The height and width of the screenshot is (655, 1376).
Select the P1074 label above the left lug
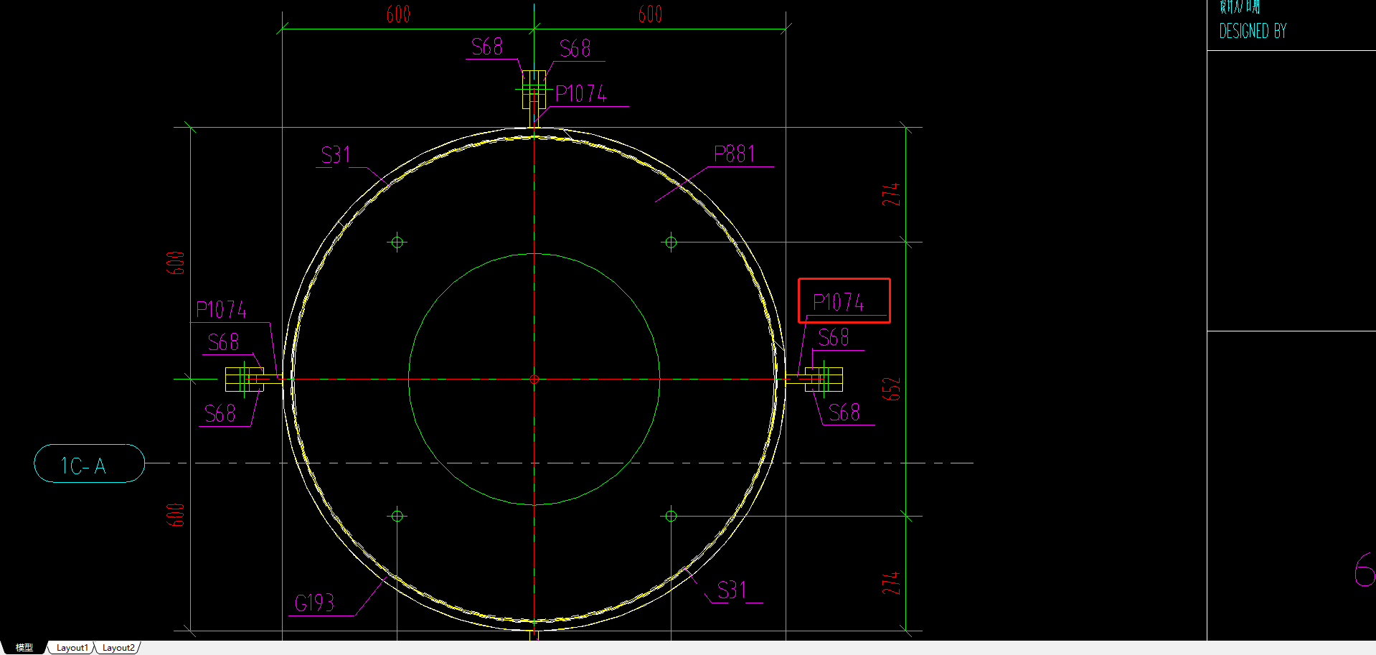pyautogui.click(x=221, y=310)
